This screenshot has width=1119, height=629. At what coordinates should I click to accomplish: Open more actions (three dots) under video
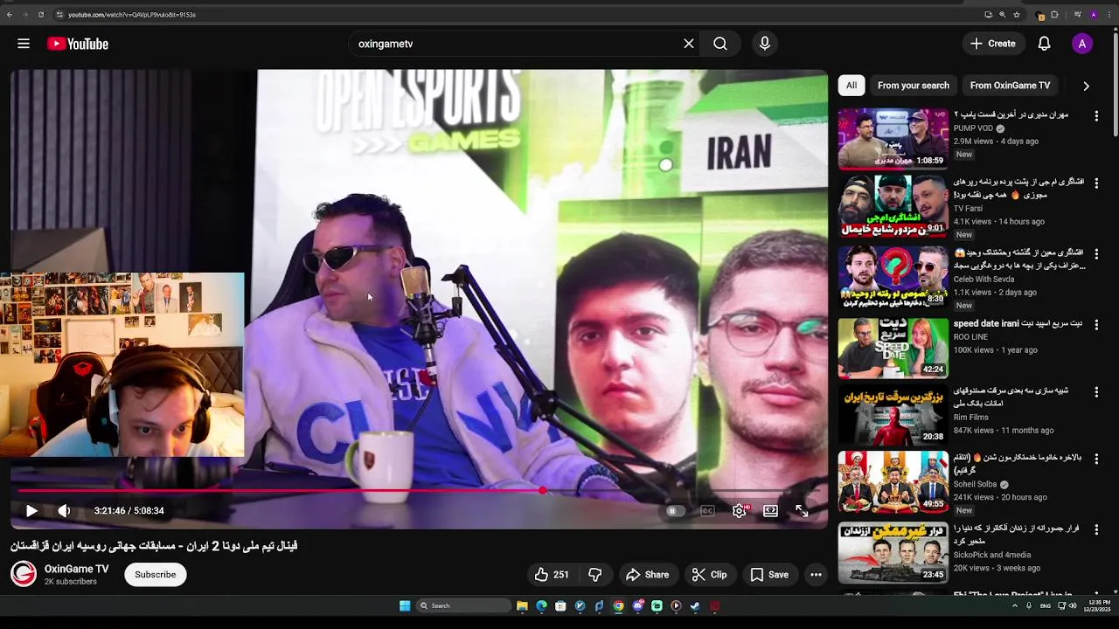[x=816, y=575]
